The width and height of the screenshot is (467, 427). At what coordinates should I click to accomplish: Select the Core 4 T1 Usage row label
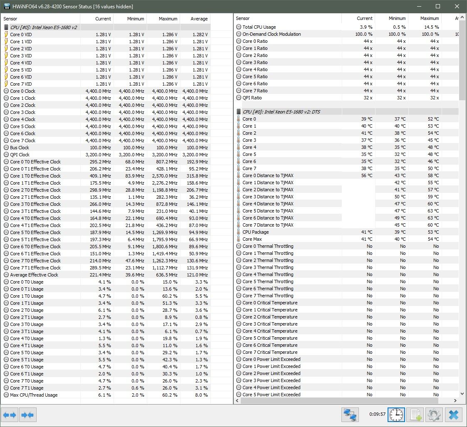pyautogui.click(x=27, y=346)
